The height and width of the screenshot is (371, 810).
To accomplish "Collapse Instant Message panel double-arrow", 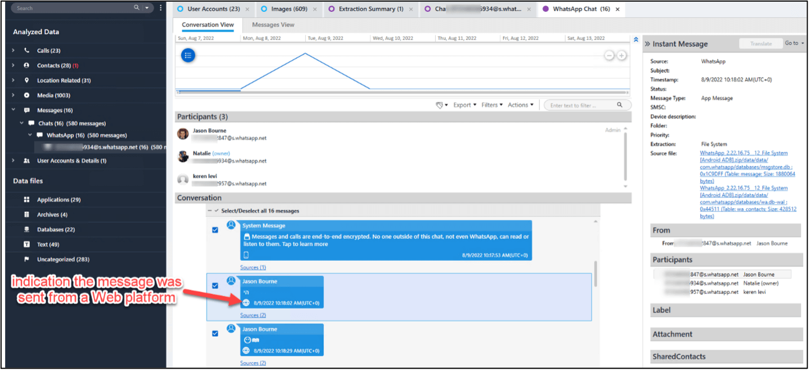I will click(x=647, y=44).
